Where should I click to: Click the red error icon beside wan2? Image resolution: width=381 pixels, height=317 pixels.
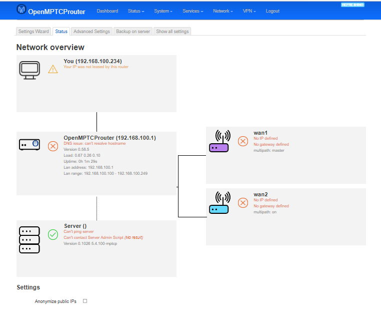(242, 203)
